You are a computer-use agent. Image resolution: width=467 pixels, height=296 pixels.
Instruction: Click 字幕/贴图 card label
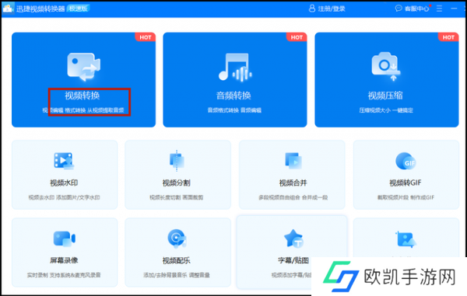pyautogui.click(x=293, y=260)
